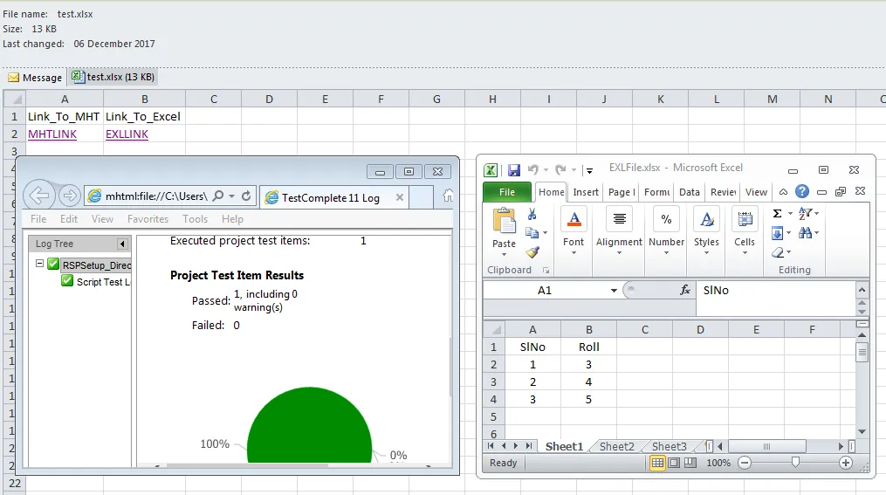The height and width of the screenshot is (495, 886).
Task: Open the Tools menu in browser
Action: coord(195,218)
